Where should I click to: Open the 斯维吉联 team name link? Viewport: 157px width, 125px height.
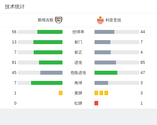pyautogui.click(x=46, y=20)
